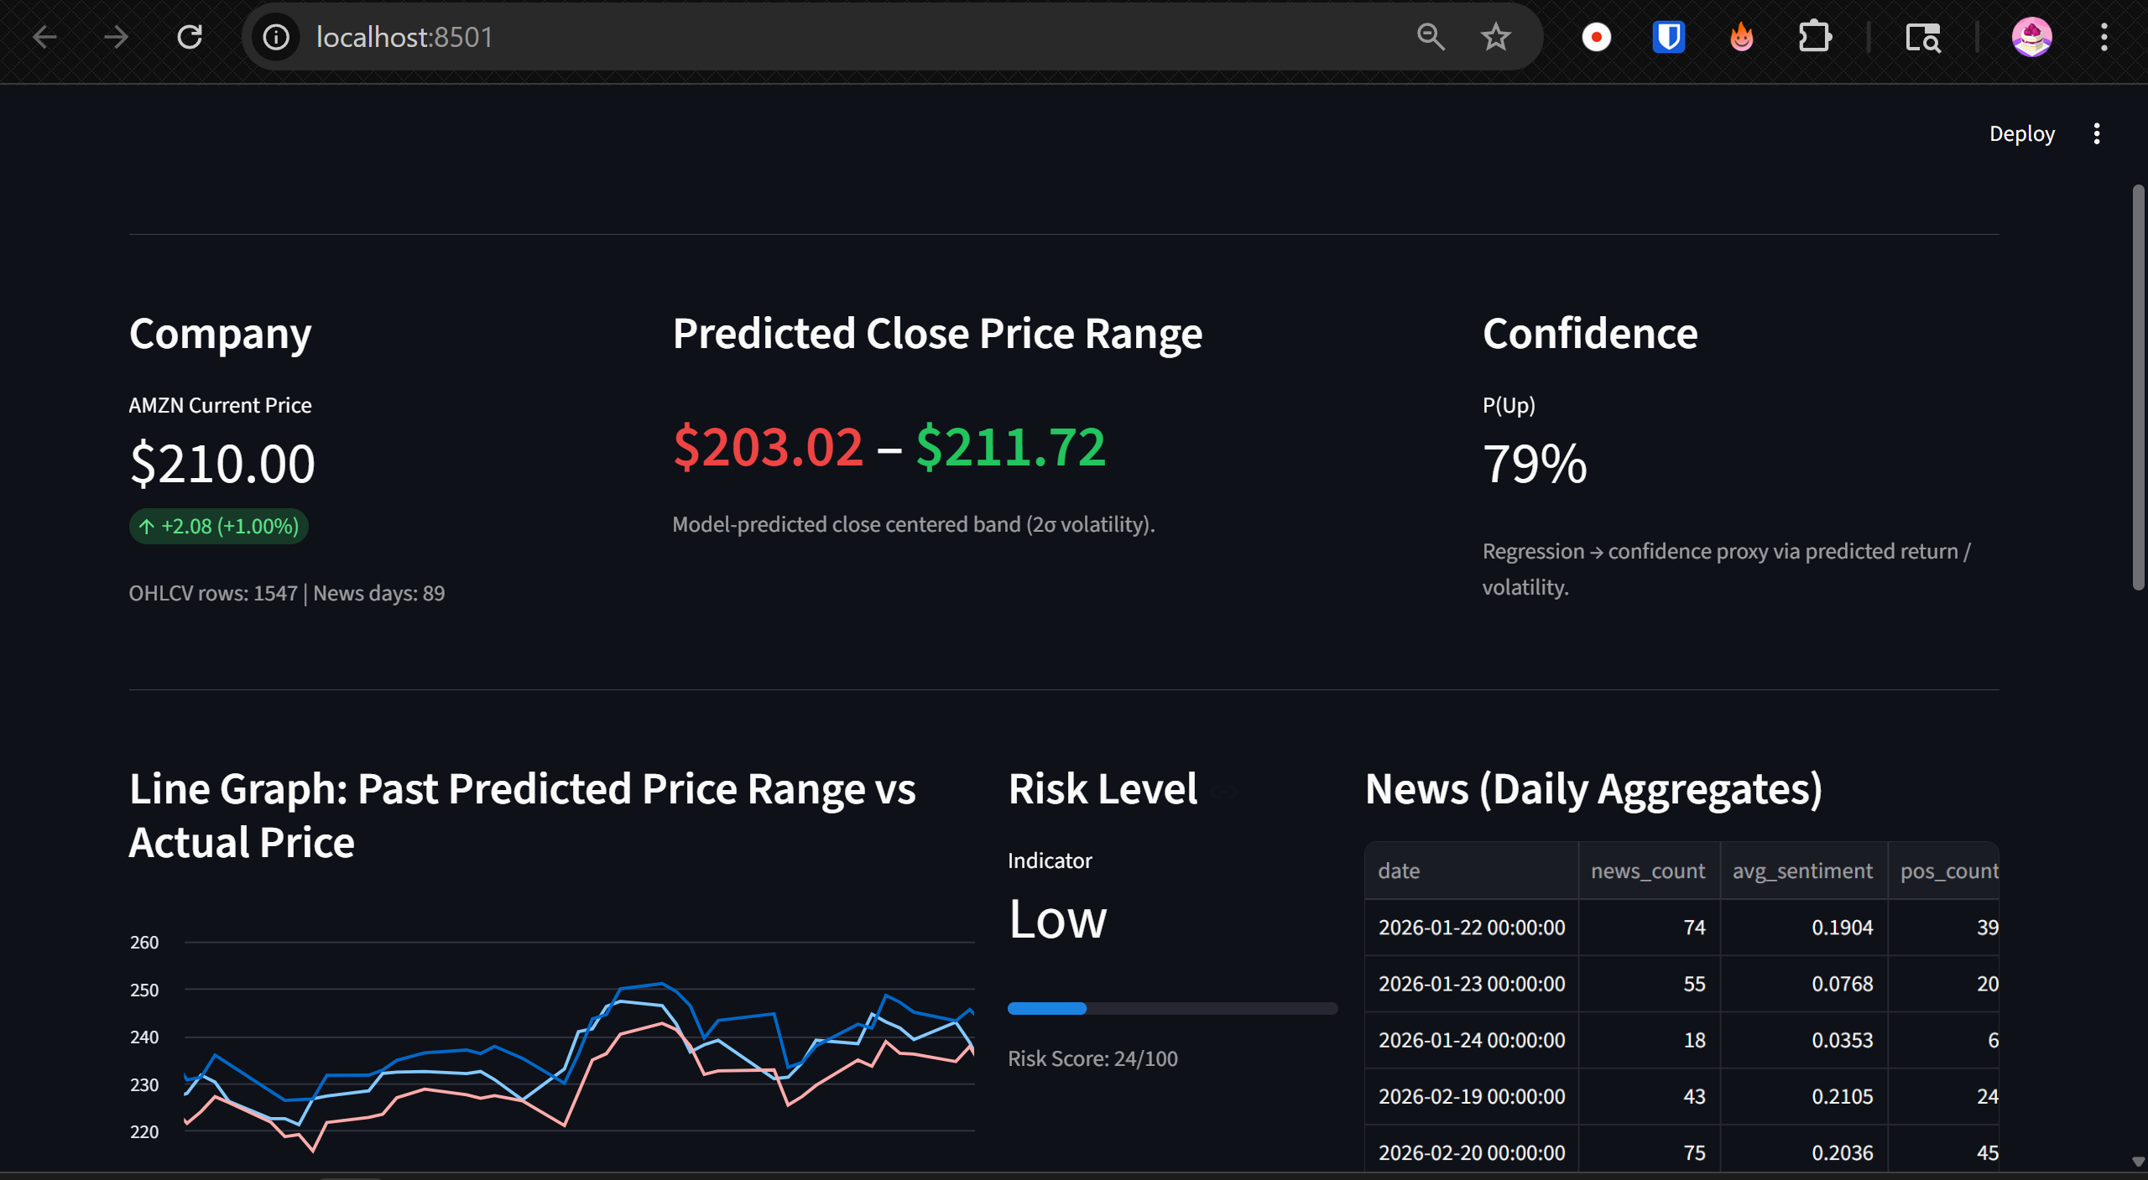Open Chrome's three-dot menu
The width and height of the screenshot is (2148, 1180).
2104,37
